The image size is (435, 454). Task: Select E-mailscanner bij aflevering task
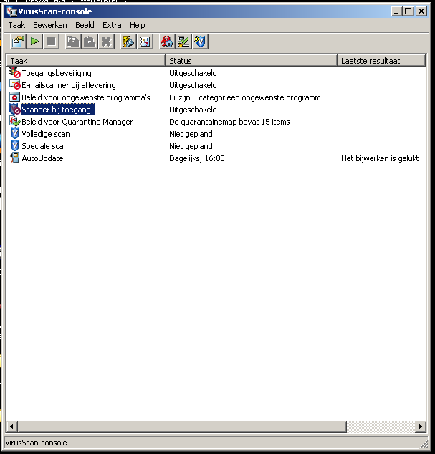[69, 85]
